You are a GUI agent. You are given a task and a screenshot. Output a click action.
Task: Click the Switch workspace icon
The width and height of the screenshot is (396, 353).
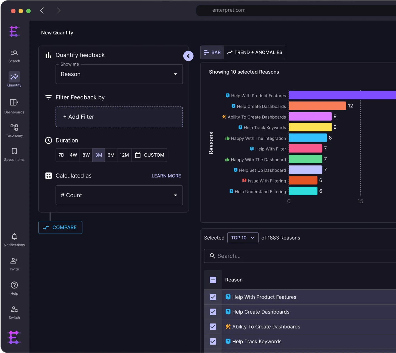pyautogui.click(x=14, y=312)
